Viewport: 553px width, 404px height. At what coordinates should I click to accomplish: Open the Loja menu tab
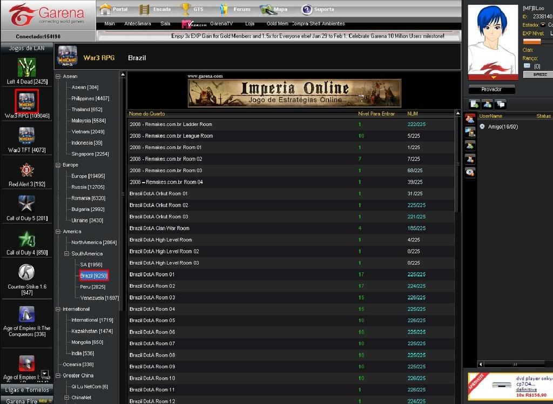[x=249, y=24]
